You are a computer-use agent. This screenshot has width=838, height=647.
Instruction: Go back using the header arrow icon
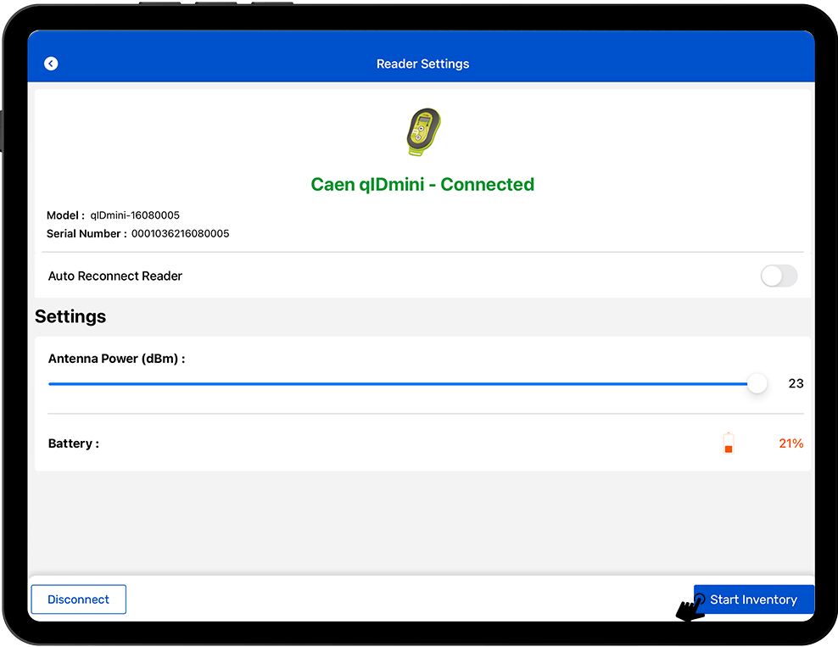51,64
